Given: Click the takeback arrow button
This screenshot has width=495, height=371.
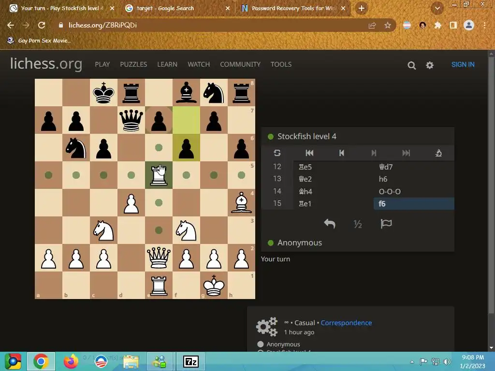Looking at the screenshot, I should click(x=330, y=224).
